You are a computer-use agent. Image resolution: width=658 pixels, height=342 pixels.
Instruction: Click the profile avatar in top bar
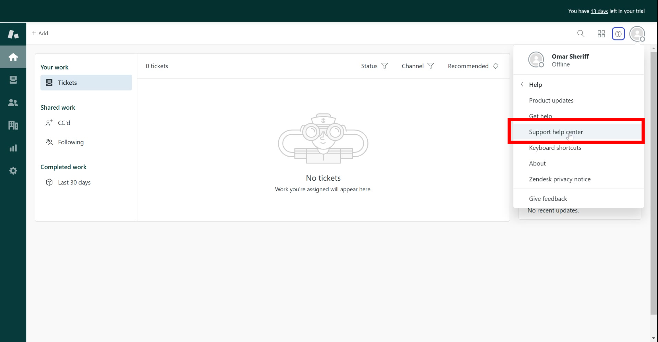click(x=637, y=34)
